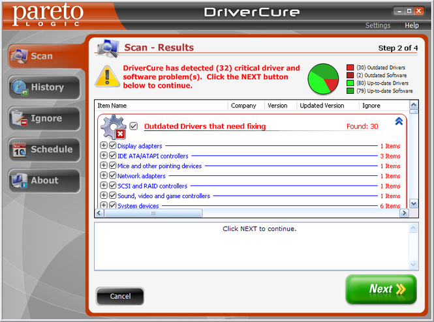Click the bright green Up-to-date Drivers swatch
Screen dimensions: 434x322
pyautogui.click(x=350, y=83)
